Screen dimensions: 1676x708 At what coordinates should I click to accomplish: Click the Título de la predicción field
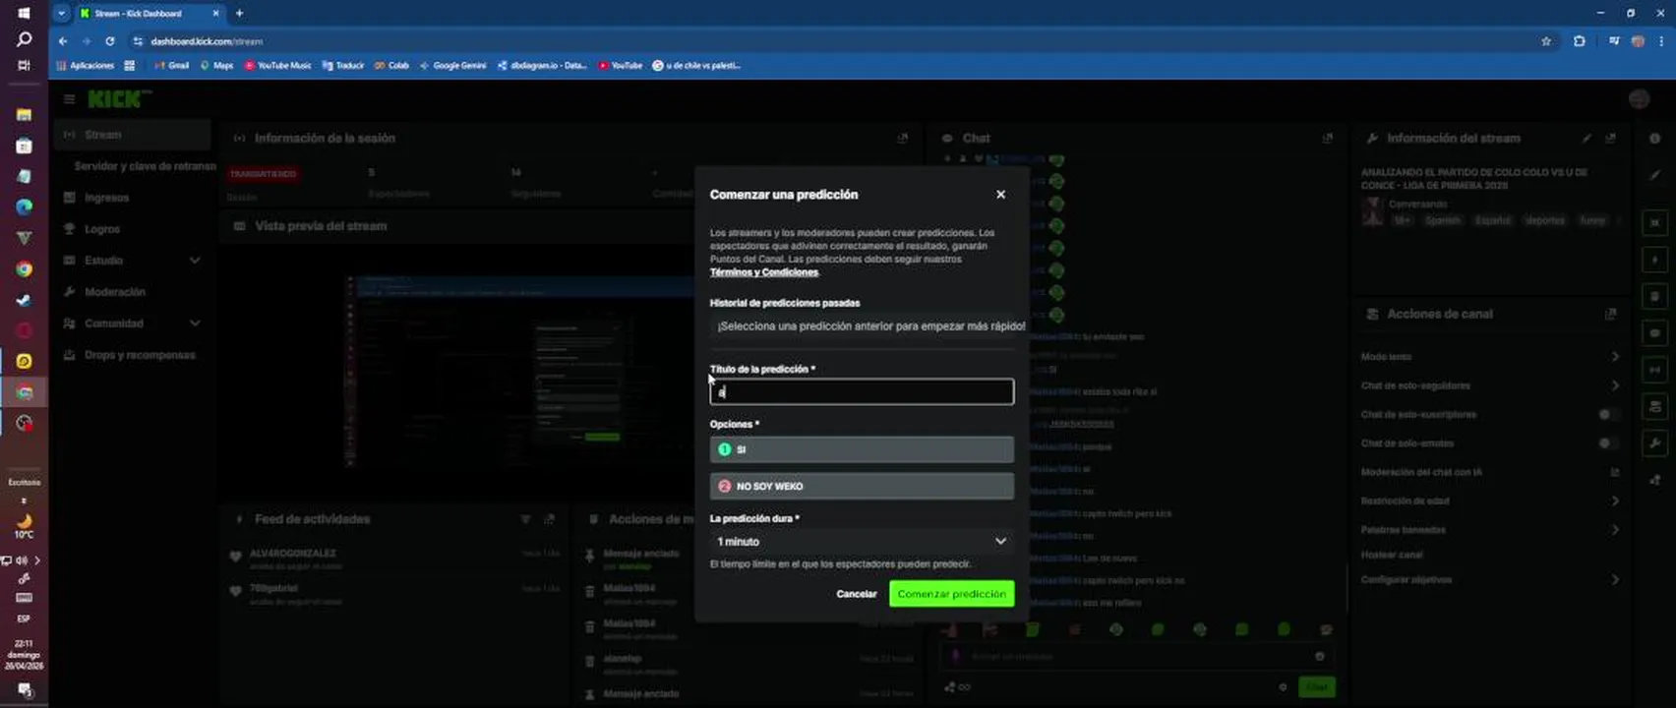[x=862, y=391]
